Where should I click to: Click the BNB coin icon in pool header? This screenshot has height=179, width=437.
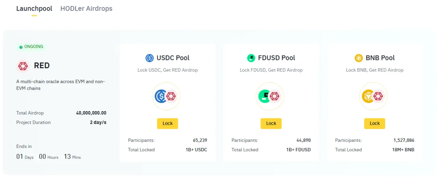coord(359,58)
